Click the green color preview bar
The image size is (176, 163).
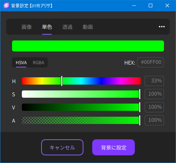point(88,46)
